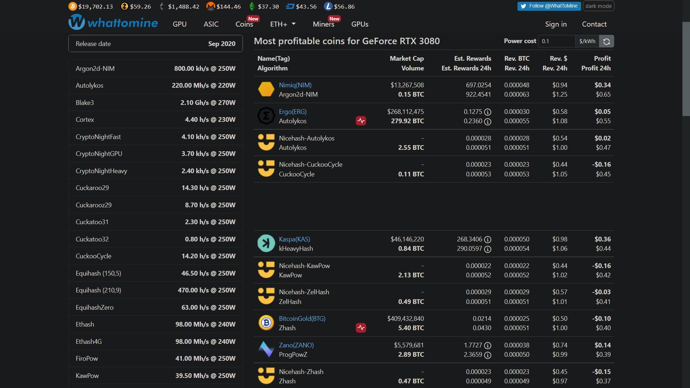Click the Blake3 hashrate row
This screenshot has height=388, width=690.
point(156,102)
